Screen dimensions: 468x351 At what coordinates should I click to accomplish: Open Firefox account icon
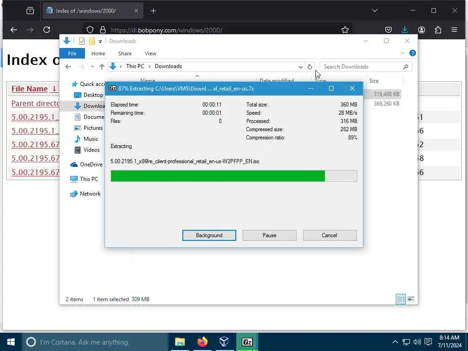[421, 30]
